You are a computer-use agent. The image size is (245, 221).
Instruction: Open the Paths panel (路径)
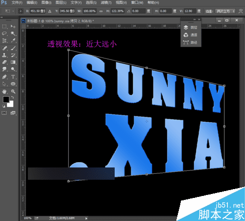(191, 43)
